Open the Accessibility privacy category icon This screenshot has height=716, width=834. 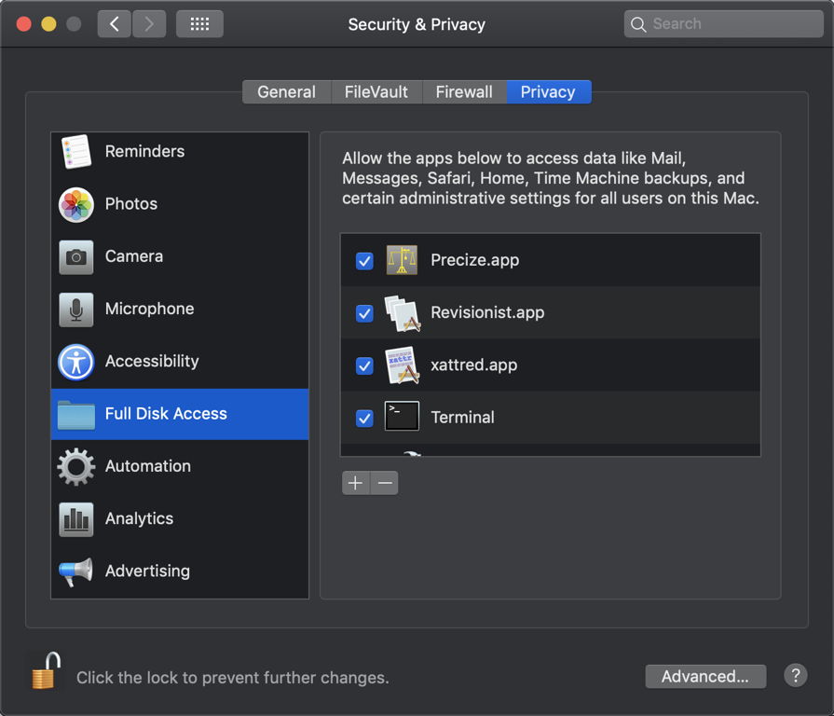point(76,362)
